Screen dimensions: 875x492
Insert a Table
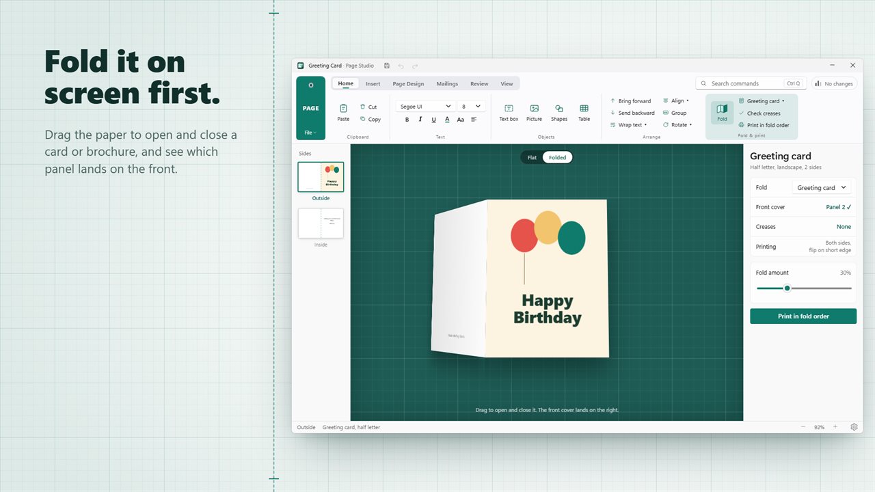584,113
